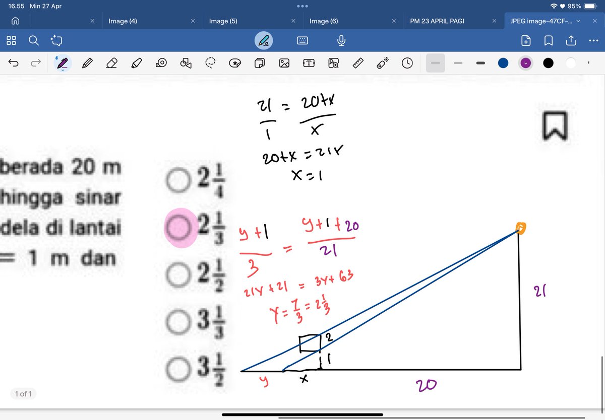
Task: Bookmark this page in the blue header
Action: click(549, 40)
